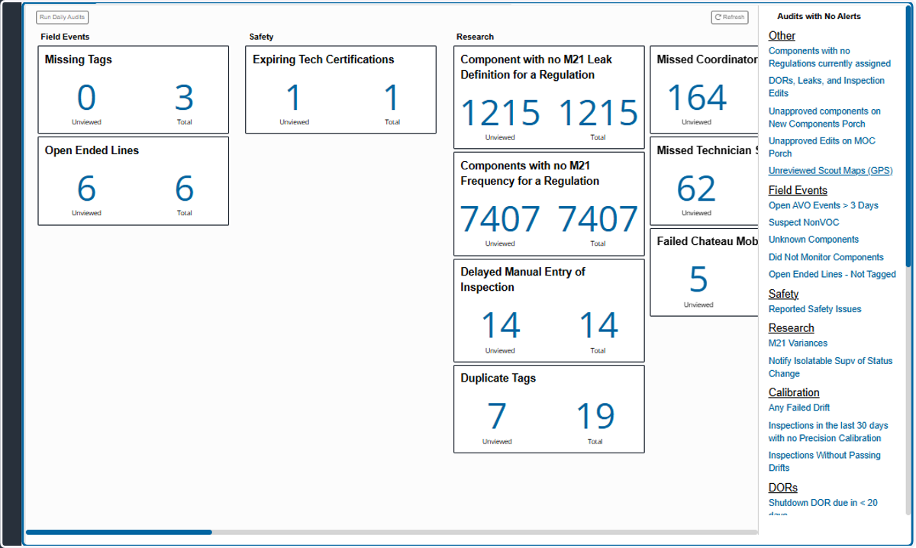Viewport: 916px width, 548px height.
Task: Select the Missing Tags unviewed count 0
Action: (x=86, y=98)
